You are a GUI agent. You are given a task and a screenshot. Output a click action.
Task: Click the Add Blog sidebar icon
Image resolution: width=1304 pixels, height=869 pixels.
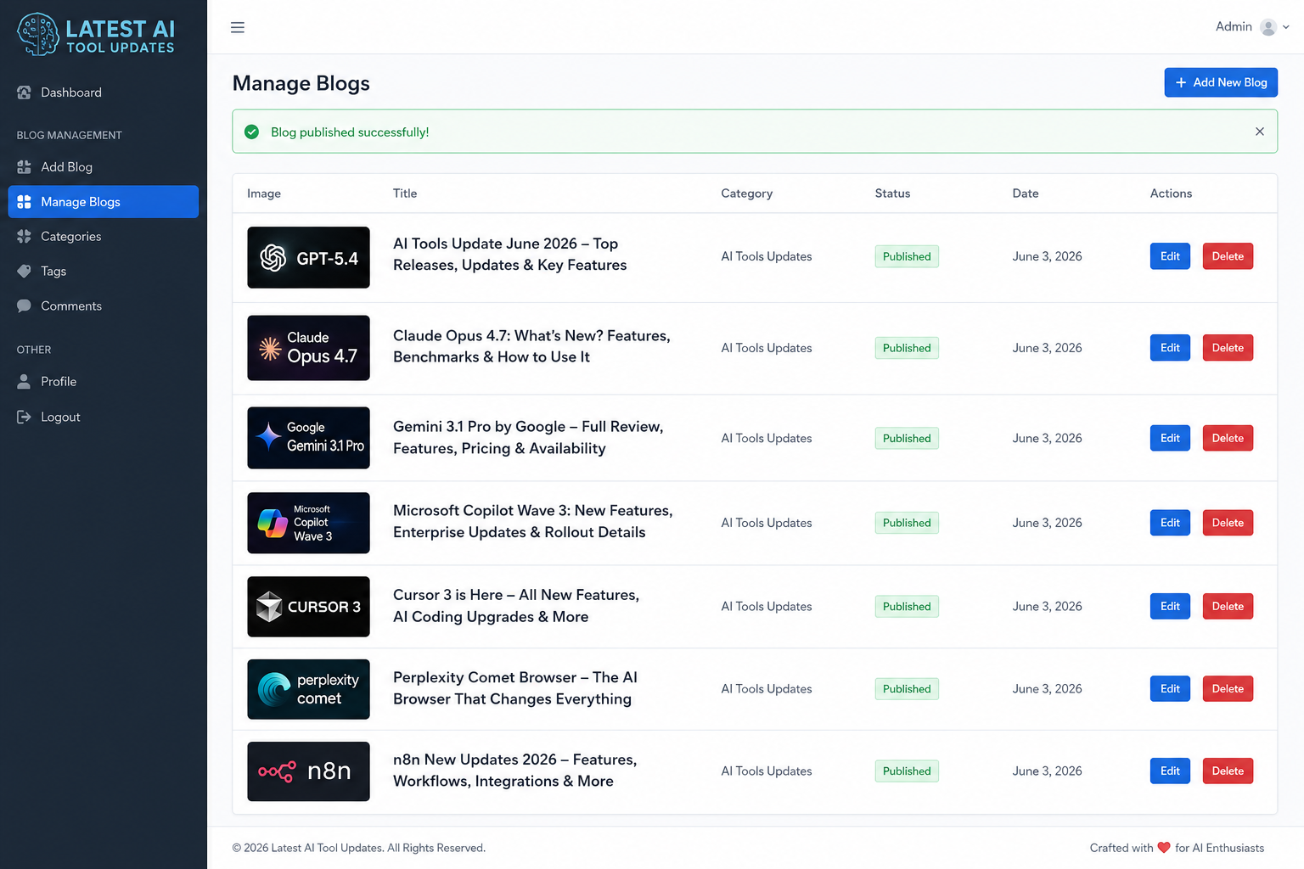pos(24,167)
